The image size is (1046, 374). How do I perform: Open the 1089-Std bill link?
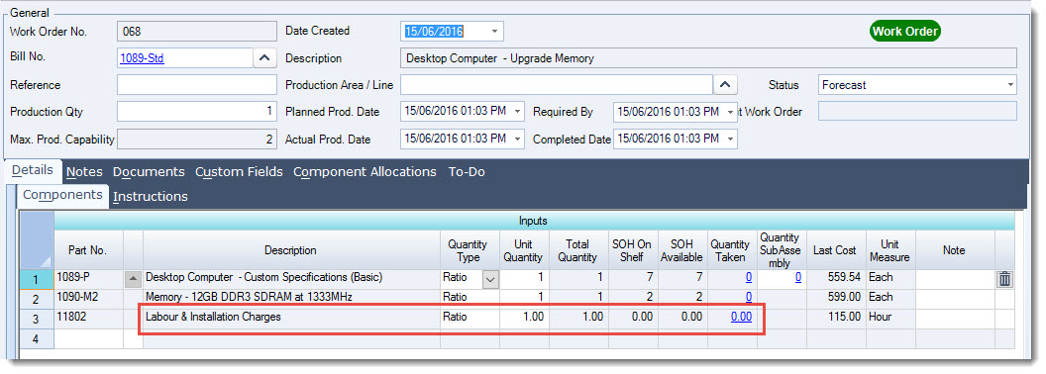pyautogui.click(x=142, y=58)
